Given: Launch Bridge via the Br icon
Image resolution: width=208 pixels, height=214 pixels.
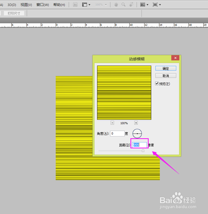Looking at the screenshot, I should (x=75, y=5).
